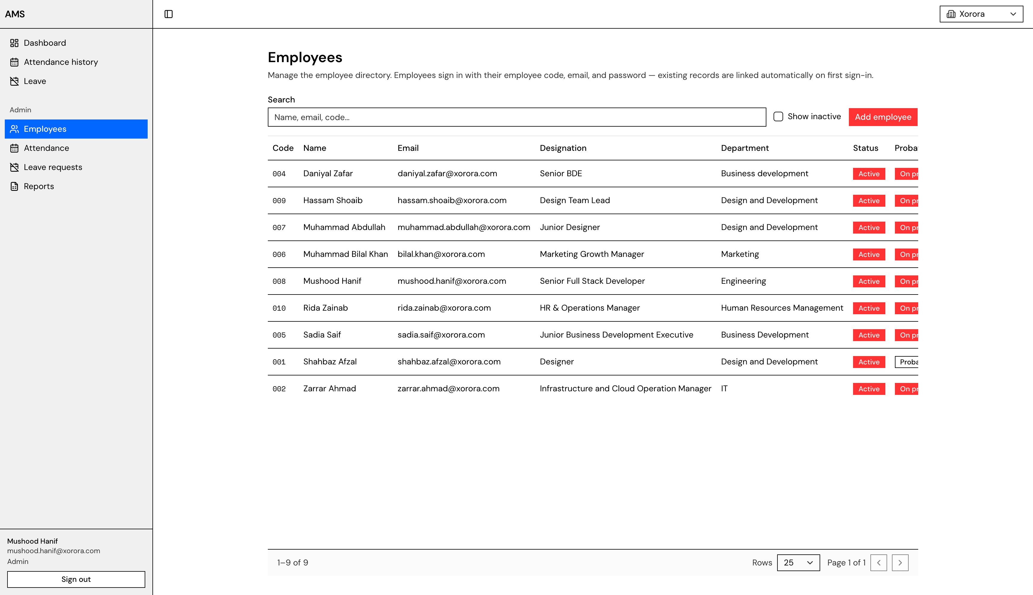Click the Design Team Lead designation
Image resolution: width=1033 pixels, height=595 pixels.
pyautogui.click(x=574, y=201)
